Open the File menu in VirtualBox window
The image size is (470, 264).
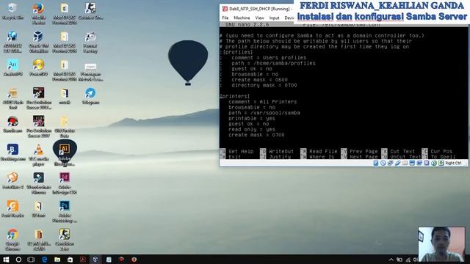pyautogui.click(x=225, y=18)
